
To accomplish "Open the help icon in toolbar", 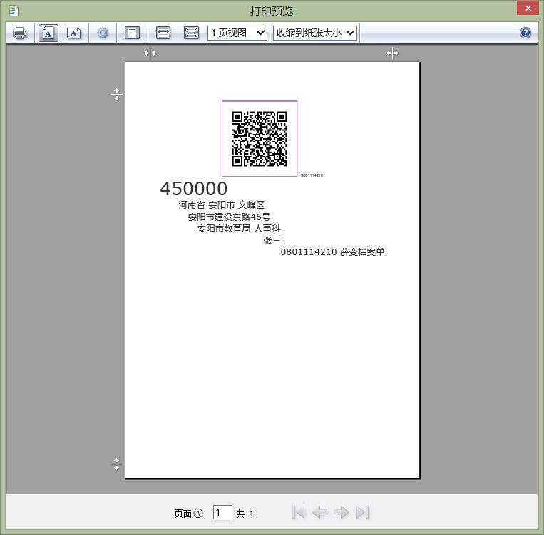I will (525, 33).
